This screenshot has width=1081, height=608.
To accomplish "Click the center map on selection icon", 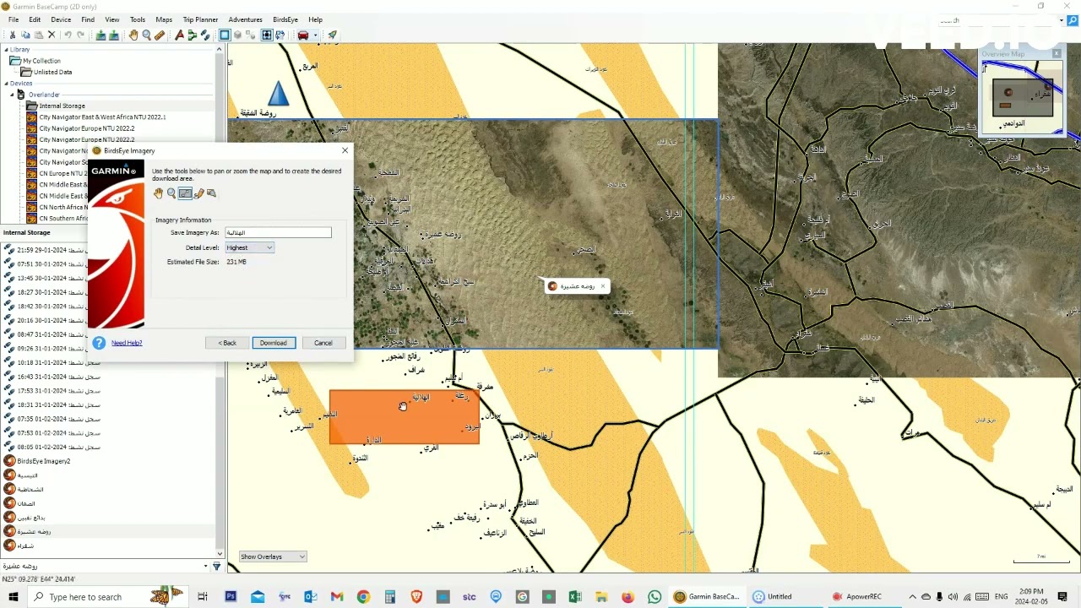I will click(x=267, y=35).
